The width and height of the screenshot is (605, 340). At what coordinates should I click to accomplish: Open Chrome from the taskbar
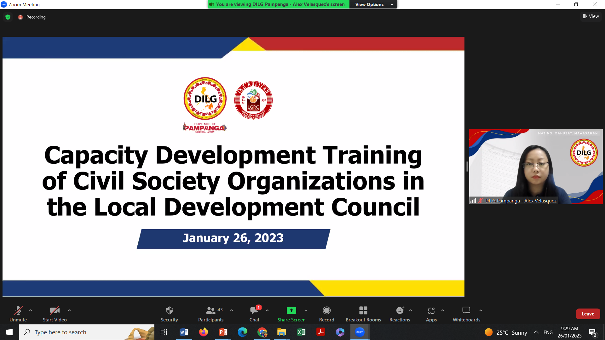[262, 332]
